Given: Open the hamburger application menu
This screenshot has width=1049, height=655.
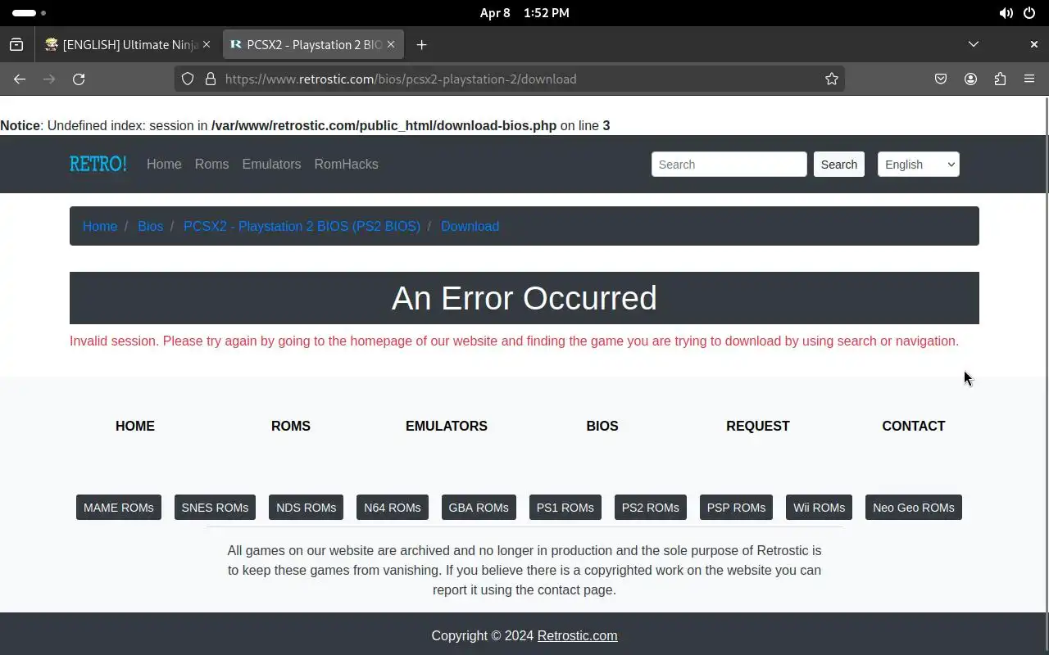Looking at the screenshot, I should tap(1029, 79).
